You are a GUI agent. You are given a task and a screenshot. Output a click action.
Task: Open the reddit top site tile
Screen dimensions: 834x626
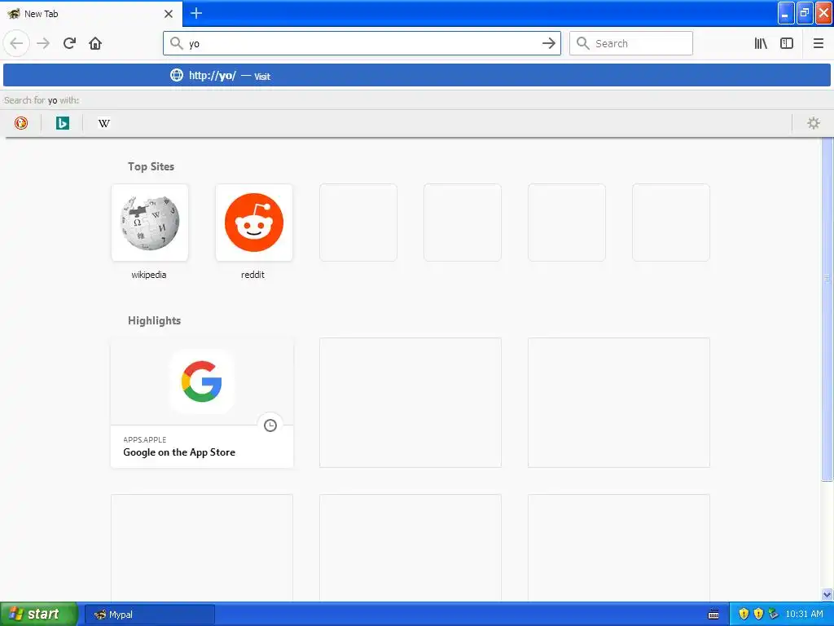click(x=254, y=223)
